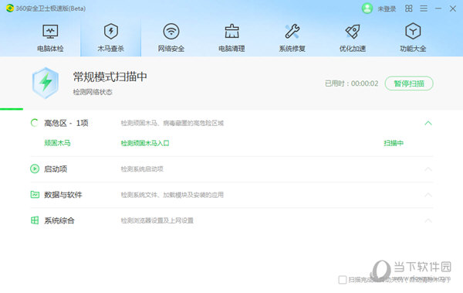Click the 360 logo in title bar
Viewport: 463px width, 293px height.
(10, 9)
